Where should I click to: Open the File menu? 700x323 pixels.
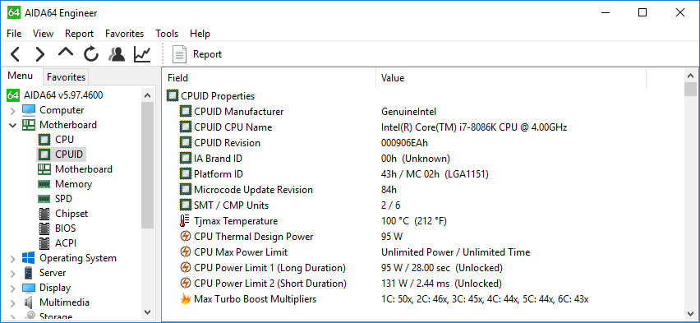coord(14,34)
